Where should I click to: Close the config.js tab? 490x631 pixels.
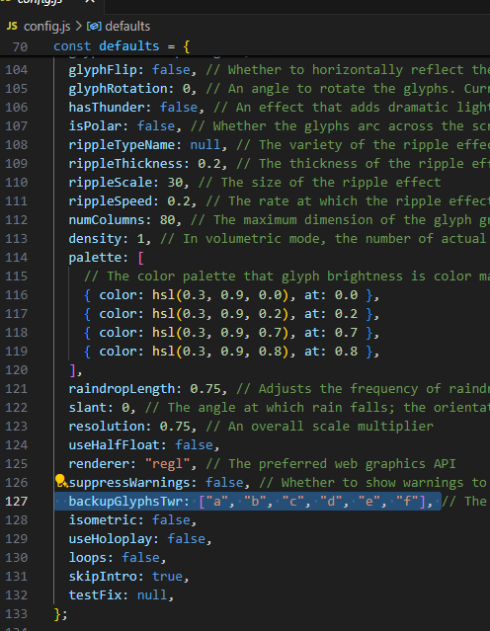(x=90, y=1)
